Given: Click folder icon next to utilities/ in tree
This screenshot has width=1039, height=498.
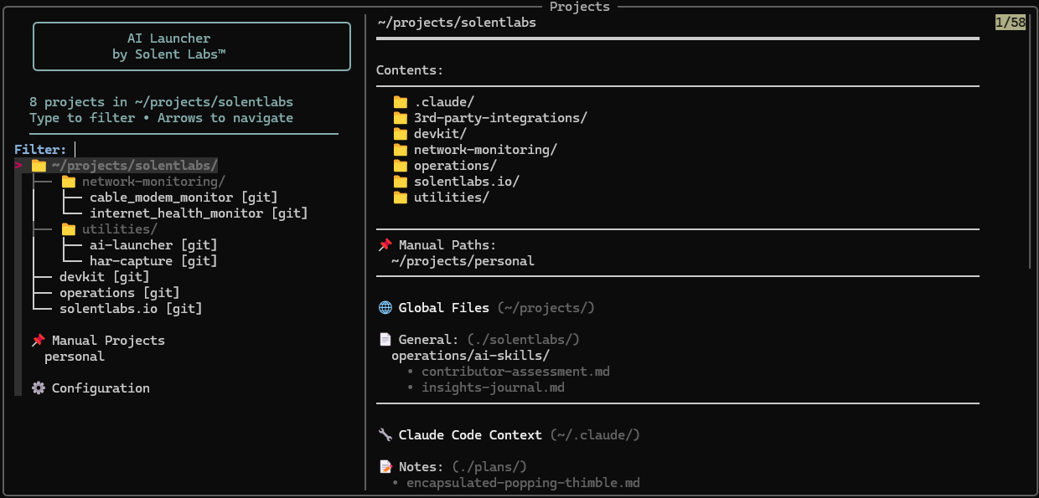Looking at the screenshot, I should (69, 229).
